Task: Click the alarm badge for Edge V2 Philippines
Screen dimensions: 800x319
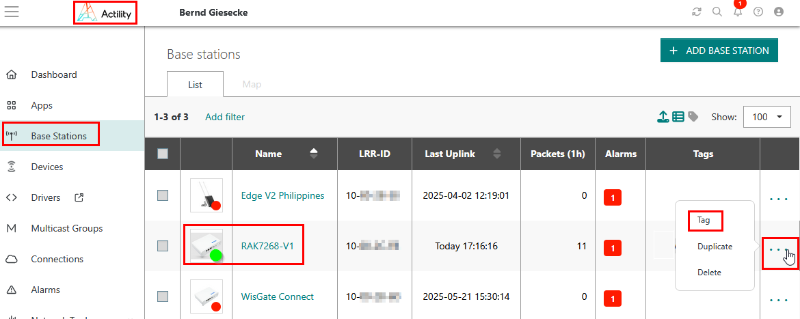Action: tap(612, 197)
